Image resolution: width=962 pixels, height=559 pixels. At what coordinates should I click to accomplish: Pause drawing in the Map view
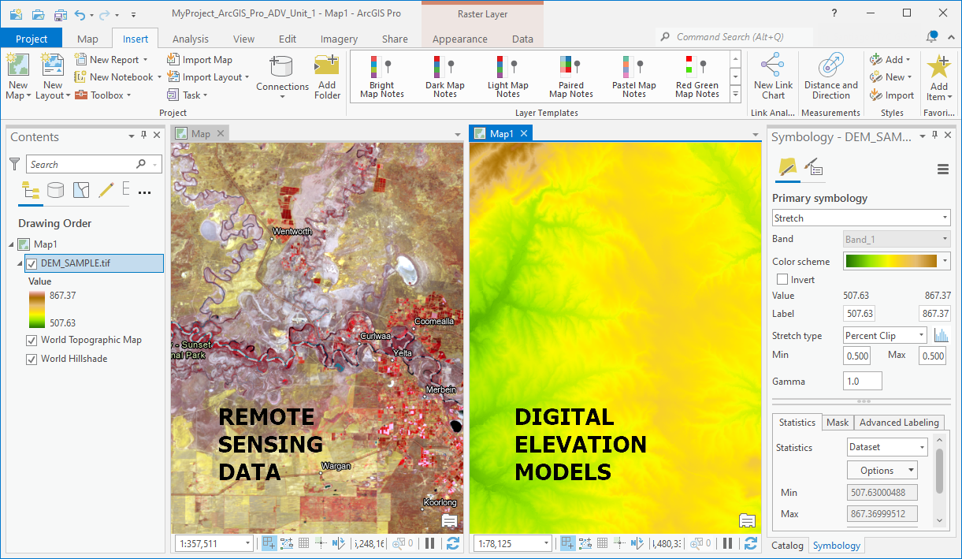coord(429,543)
